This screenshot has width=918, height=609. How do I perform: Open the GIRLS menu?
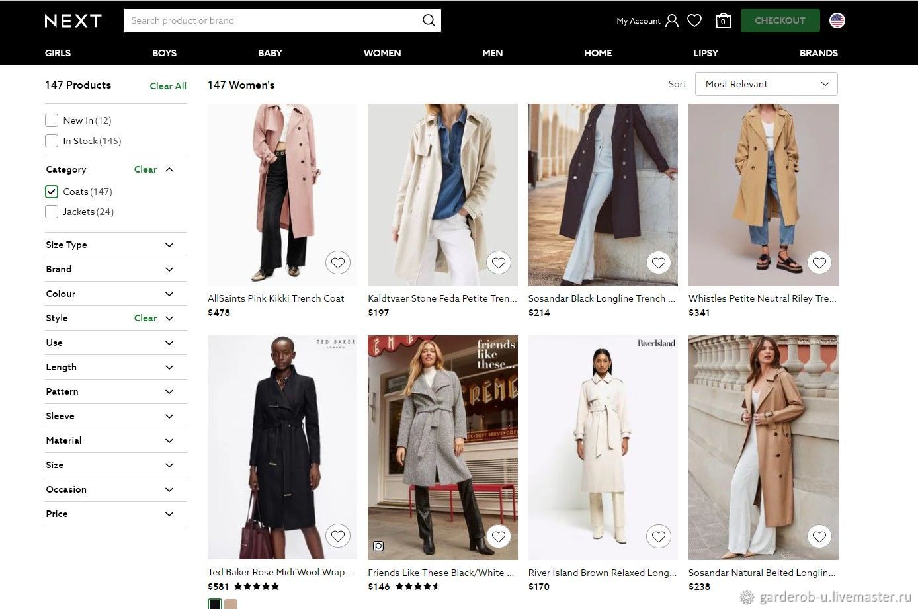coord(58,53)
